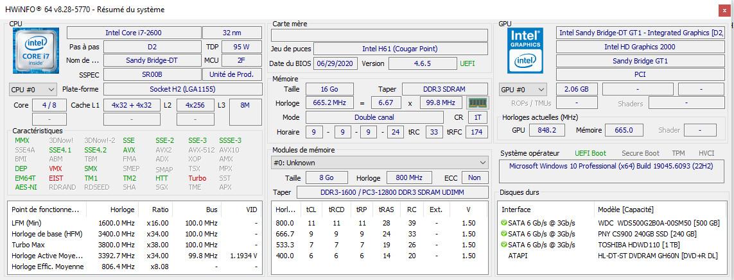This screenshot has width=734, height=280.
Task: Click the memory size 16 Go field
Action: [x=329, y=89]
